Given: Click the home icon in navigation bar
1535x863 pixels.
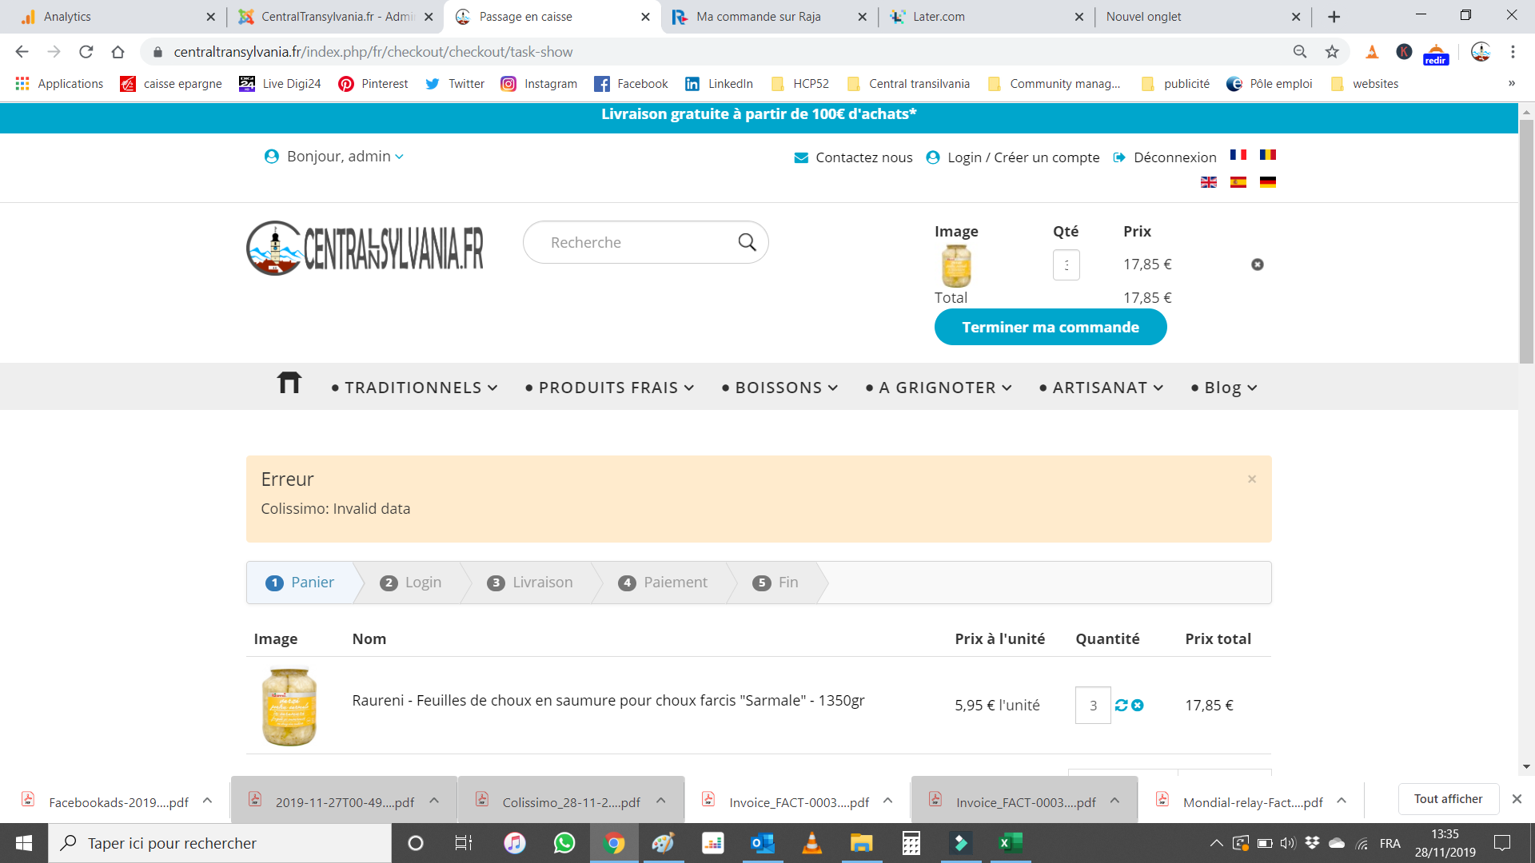Looking at the screenshot, I should tap(289, 384).
